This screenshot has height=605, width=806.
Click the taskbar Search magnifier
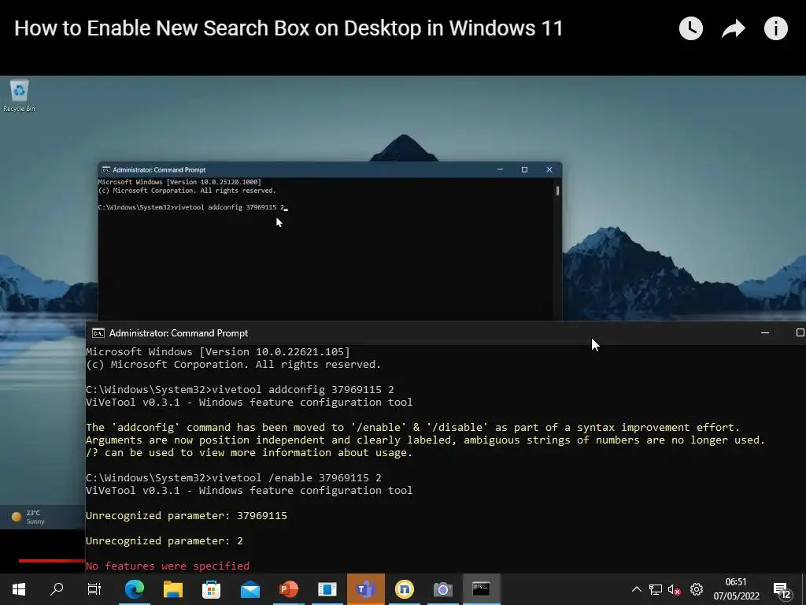coord(57,589)
